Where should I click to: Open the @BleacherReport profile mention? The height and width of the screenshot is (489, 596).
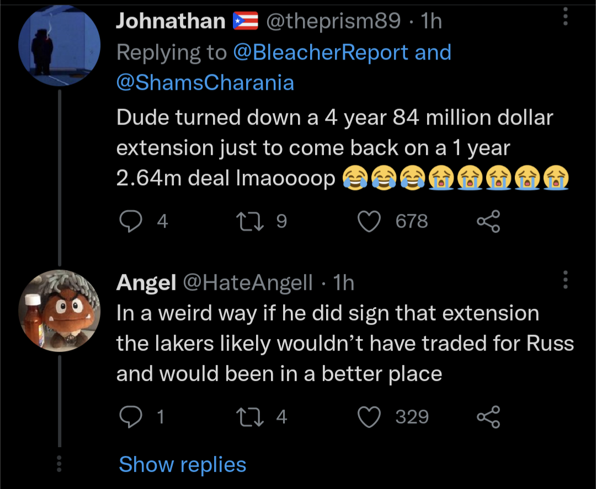[x=321, y=52]
